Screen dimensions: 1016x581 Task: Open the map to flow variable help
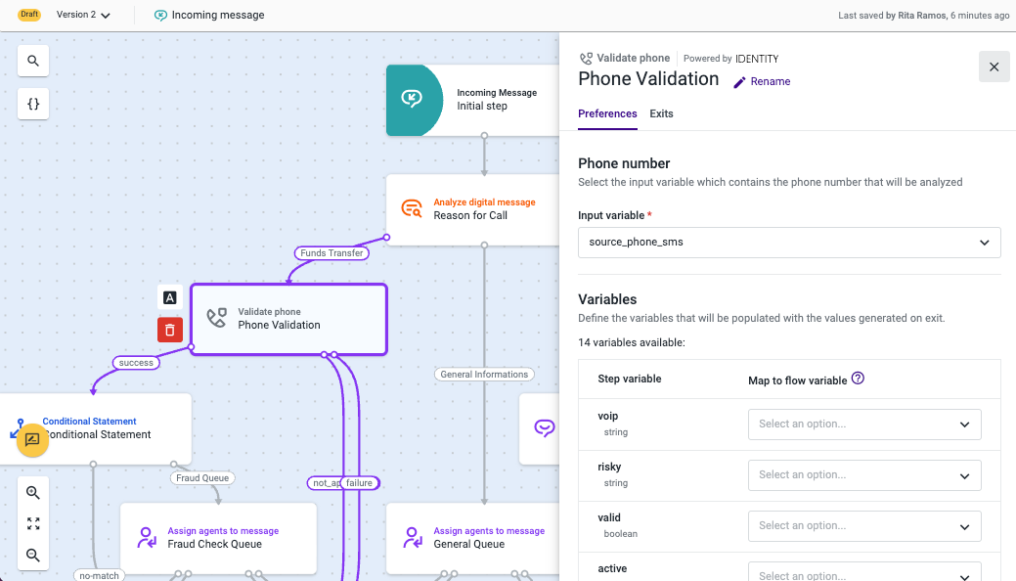[858, 378]
